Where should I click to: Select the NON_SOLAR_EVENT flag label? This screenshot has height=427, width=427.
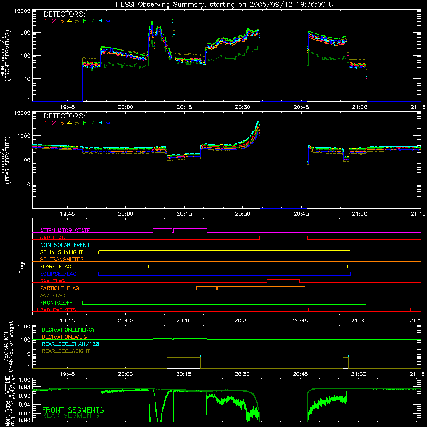pos(65,245)
